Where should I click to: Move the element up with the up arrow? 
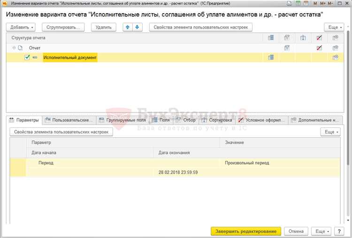127,27
